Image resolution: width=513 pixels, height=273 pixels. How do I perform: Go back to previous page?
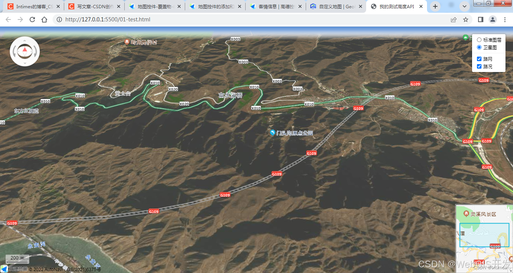tap(8, 19)
